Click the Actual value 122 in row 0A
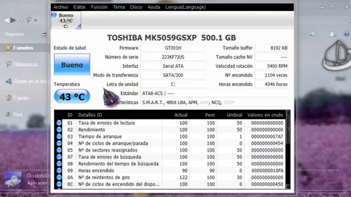Viewport: 351px width, 197px height. click(x=183, y=177)
